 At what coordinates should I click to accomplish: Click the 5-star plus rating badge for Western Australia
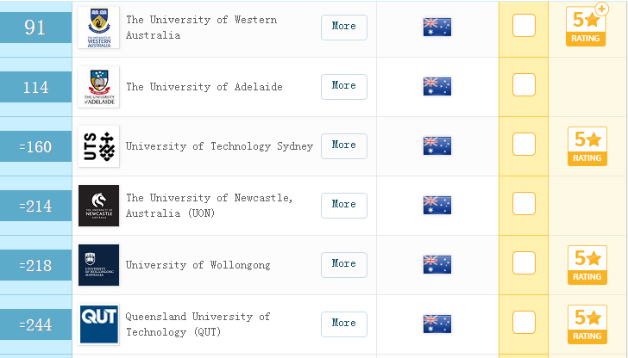click(587, 26)
